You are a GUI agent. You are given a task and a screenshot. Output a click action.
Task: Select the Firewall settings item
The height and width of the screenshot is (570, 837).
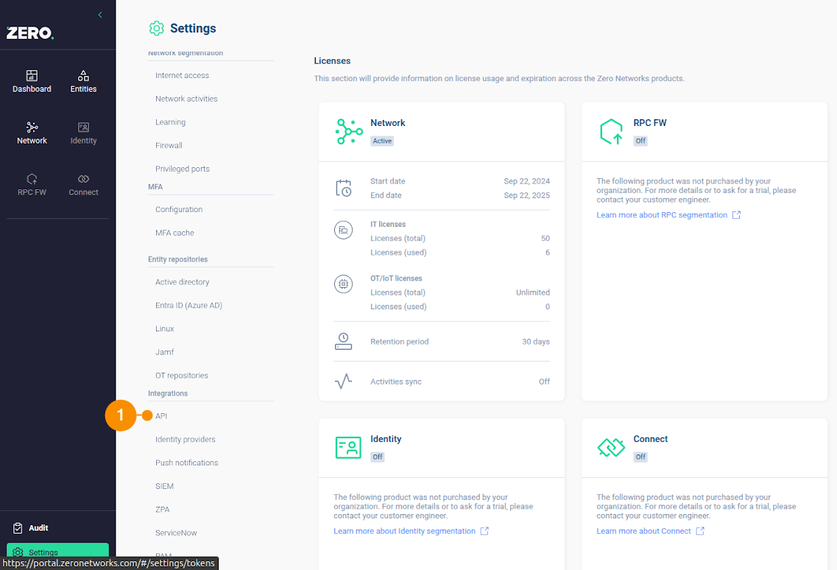[x=169, y=145]
